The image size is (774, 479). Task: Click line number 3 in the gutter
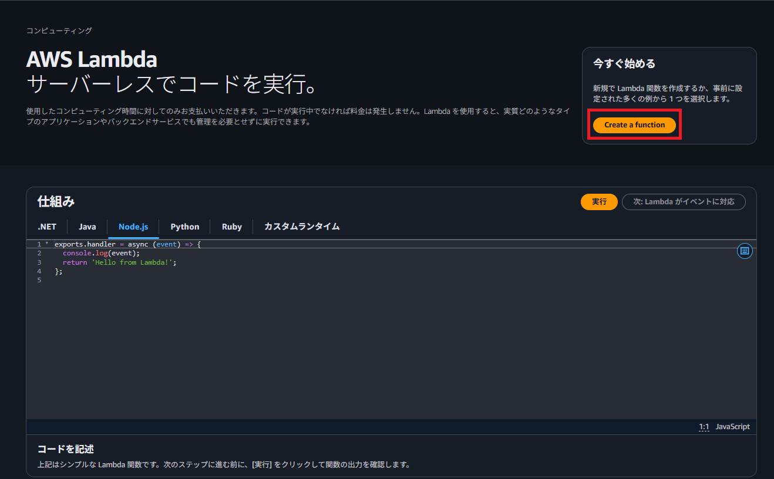point(39,262)
